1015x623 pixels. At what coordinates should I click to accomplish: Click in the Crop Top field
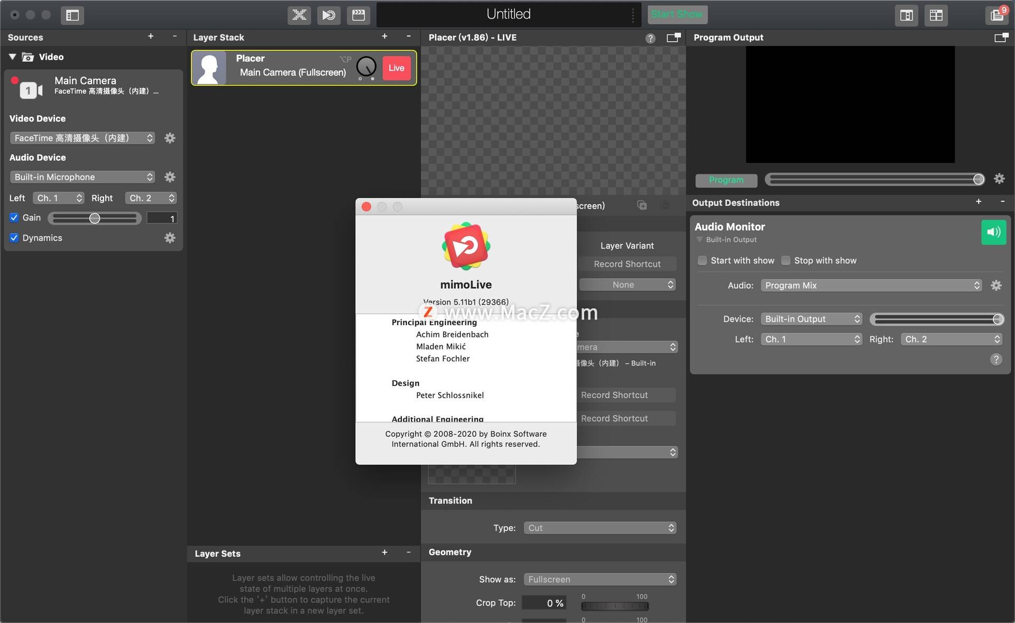544,603
